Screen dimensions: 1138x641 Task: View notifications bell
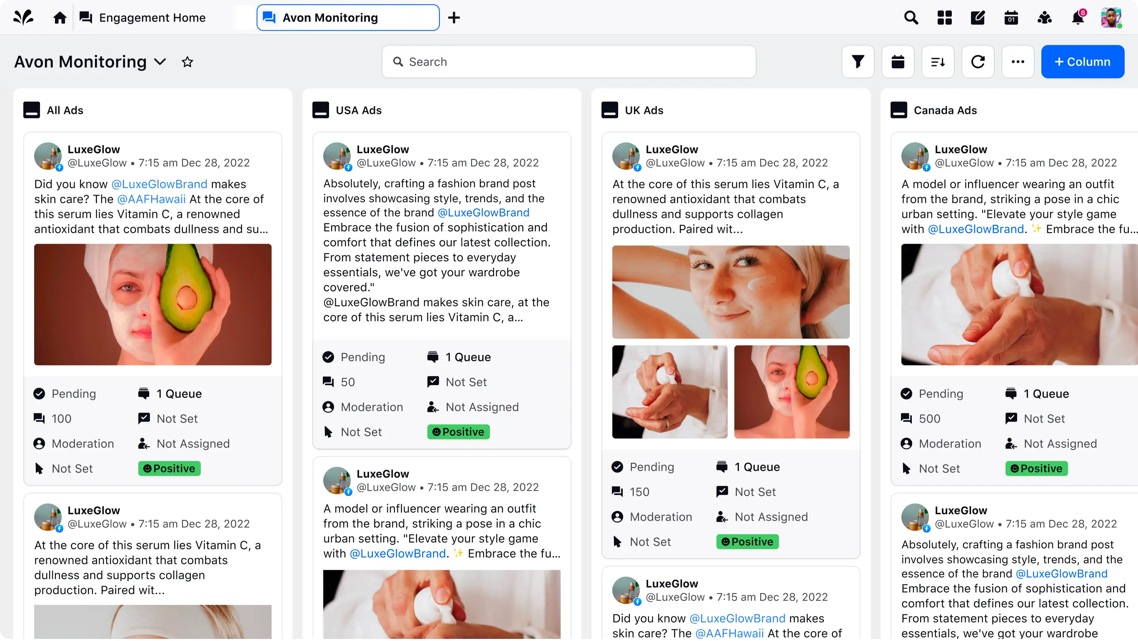point(1078,17)
